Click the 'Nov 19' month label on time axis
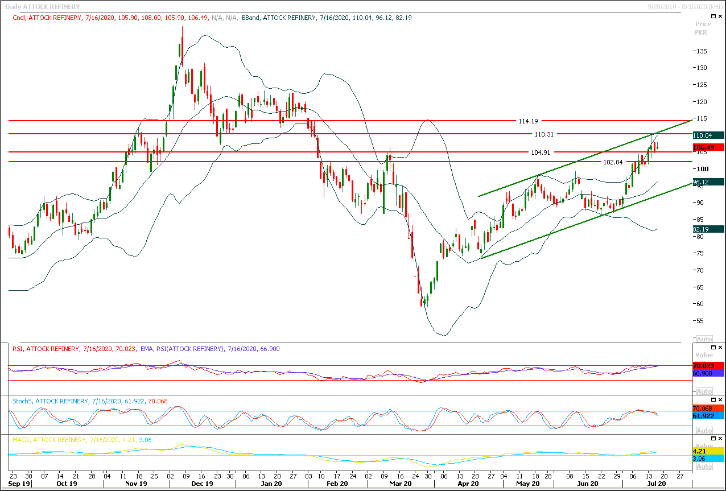 (135, 484)
